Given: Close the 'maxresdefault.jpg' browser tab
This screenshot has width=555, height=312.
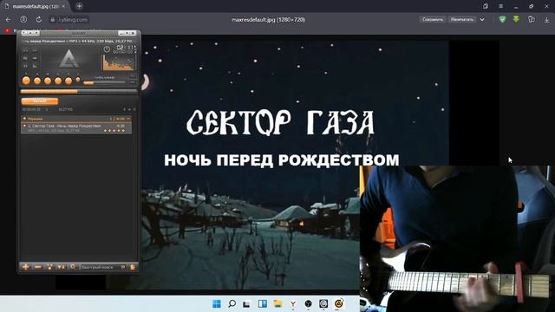Looking at the screenshot, I should point(63,6).
